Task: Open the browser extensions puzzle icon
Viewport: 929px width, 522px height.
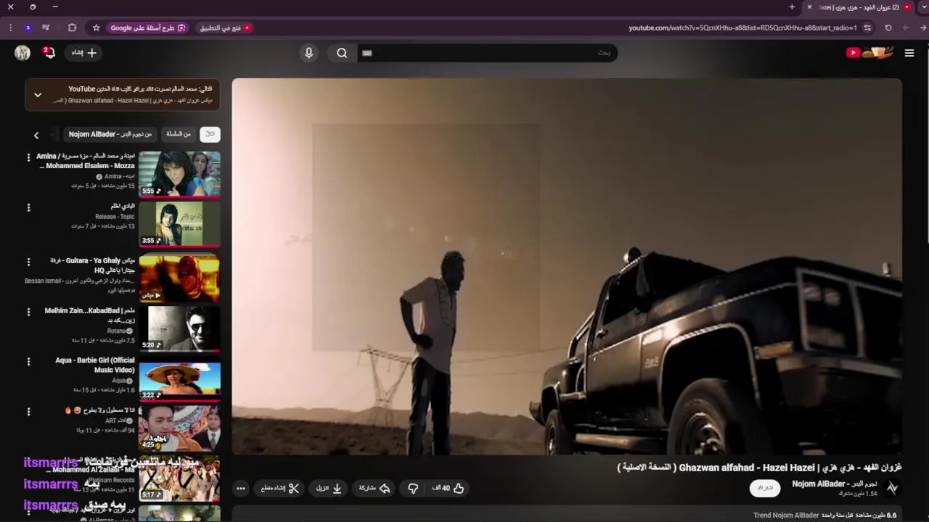Action: point(72,28)
